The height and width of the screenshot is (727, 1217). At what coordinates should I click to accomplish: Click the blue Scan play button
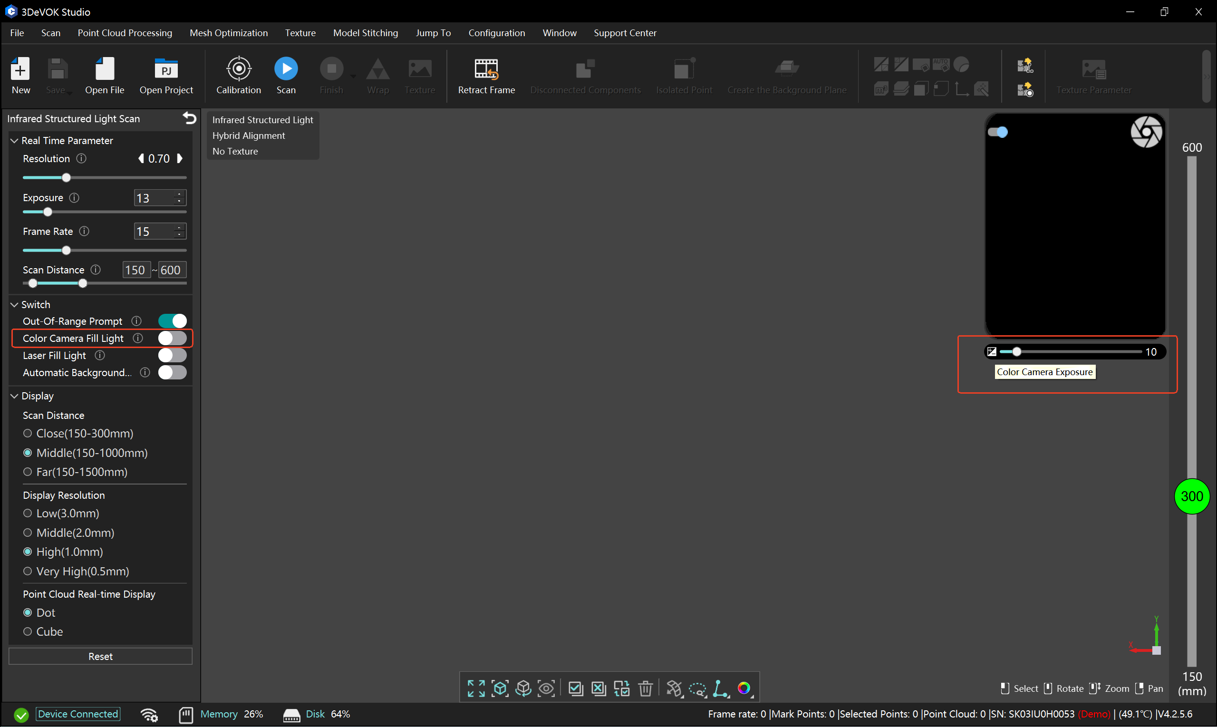click(x=286, y=68)
